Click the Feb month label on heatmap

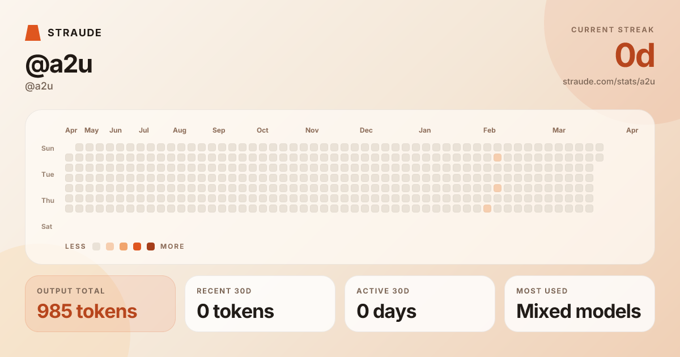[x=489, y=130]
